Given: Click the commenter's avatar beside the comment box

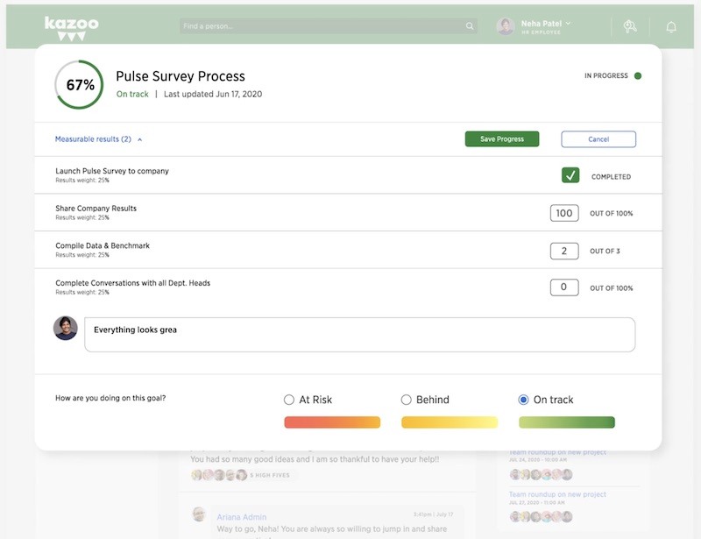Looking at the screenshot, I should [66, 329].
